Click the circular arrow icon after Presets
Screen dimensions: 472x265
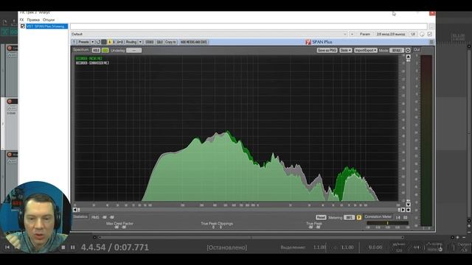98,42
